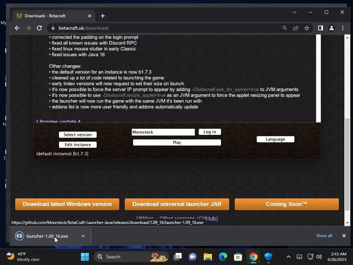
Task: Click '(default instance) [b1.7.3]' text
Action: [x=62, y=154]
